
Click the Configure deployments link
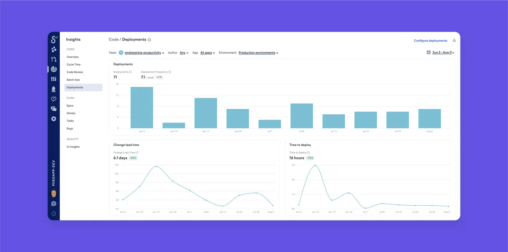coord(431,41)
